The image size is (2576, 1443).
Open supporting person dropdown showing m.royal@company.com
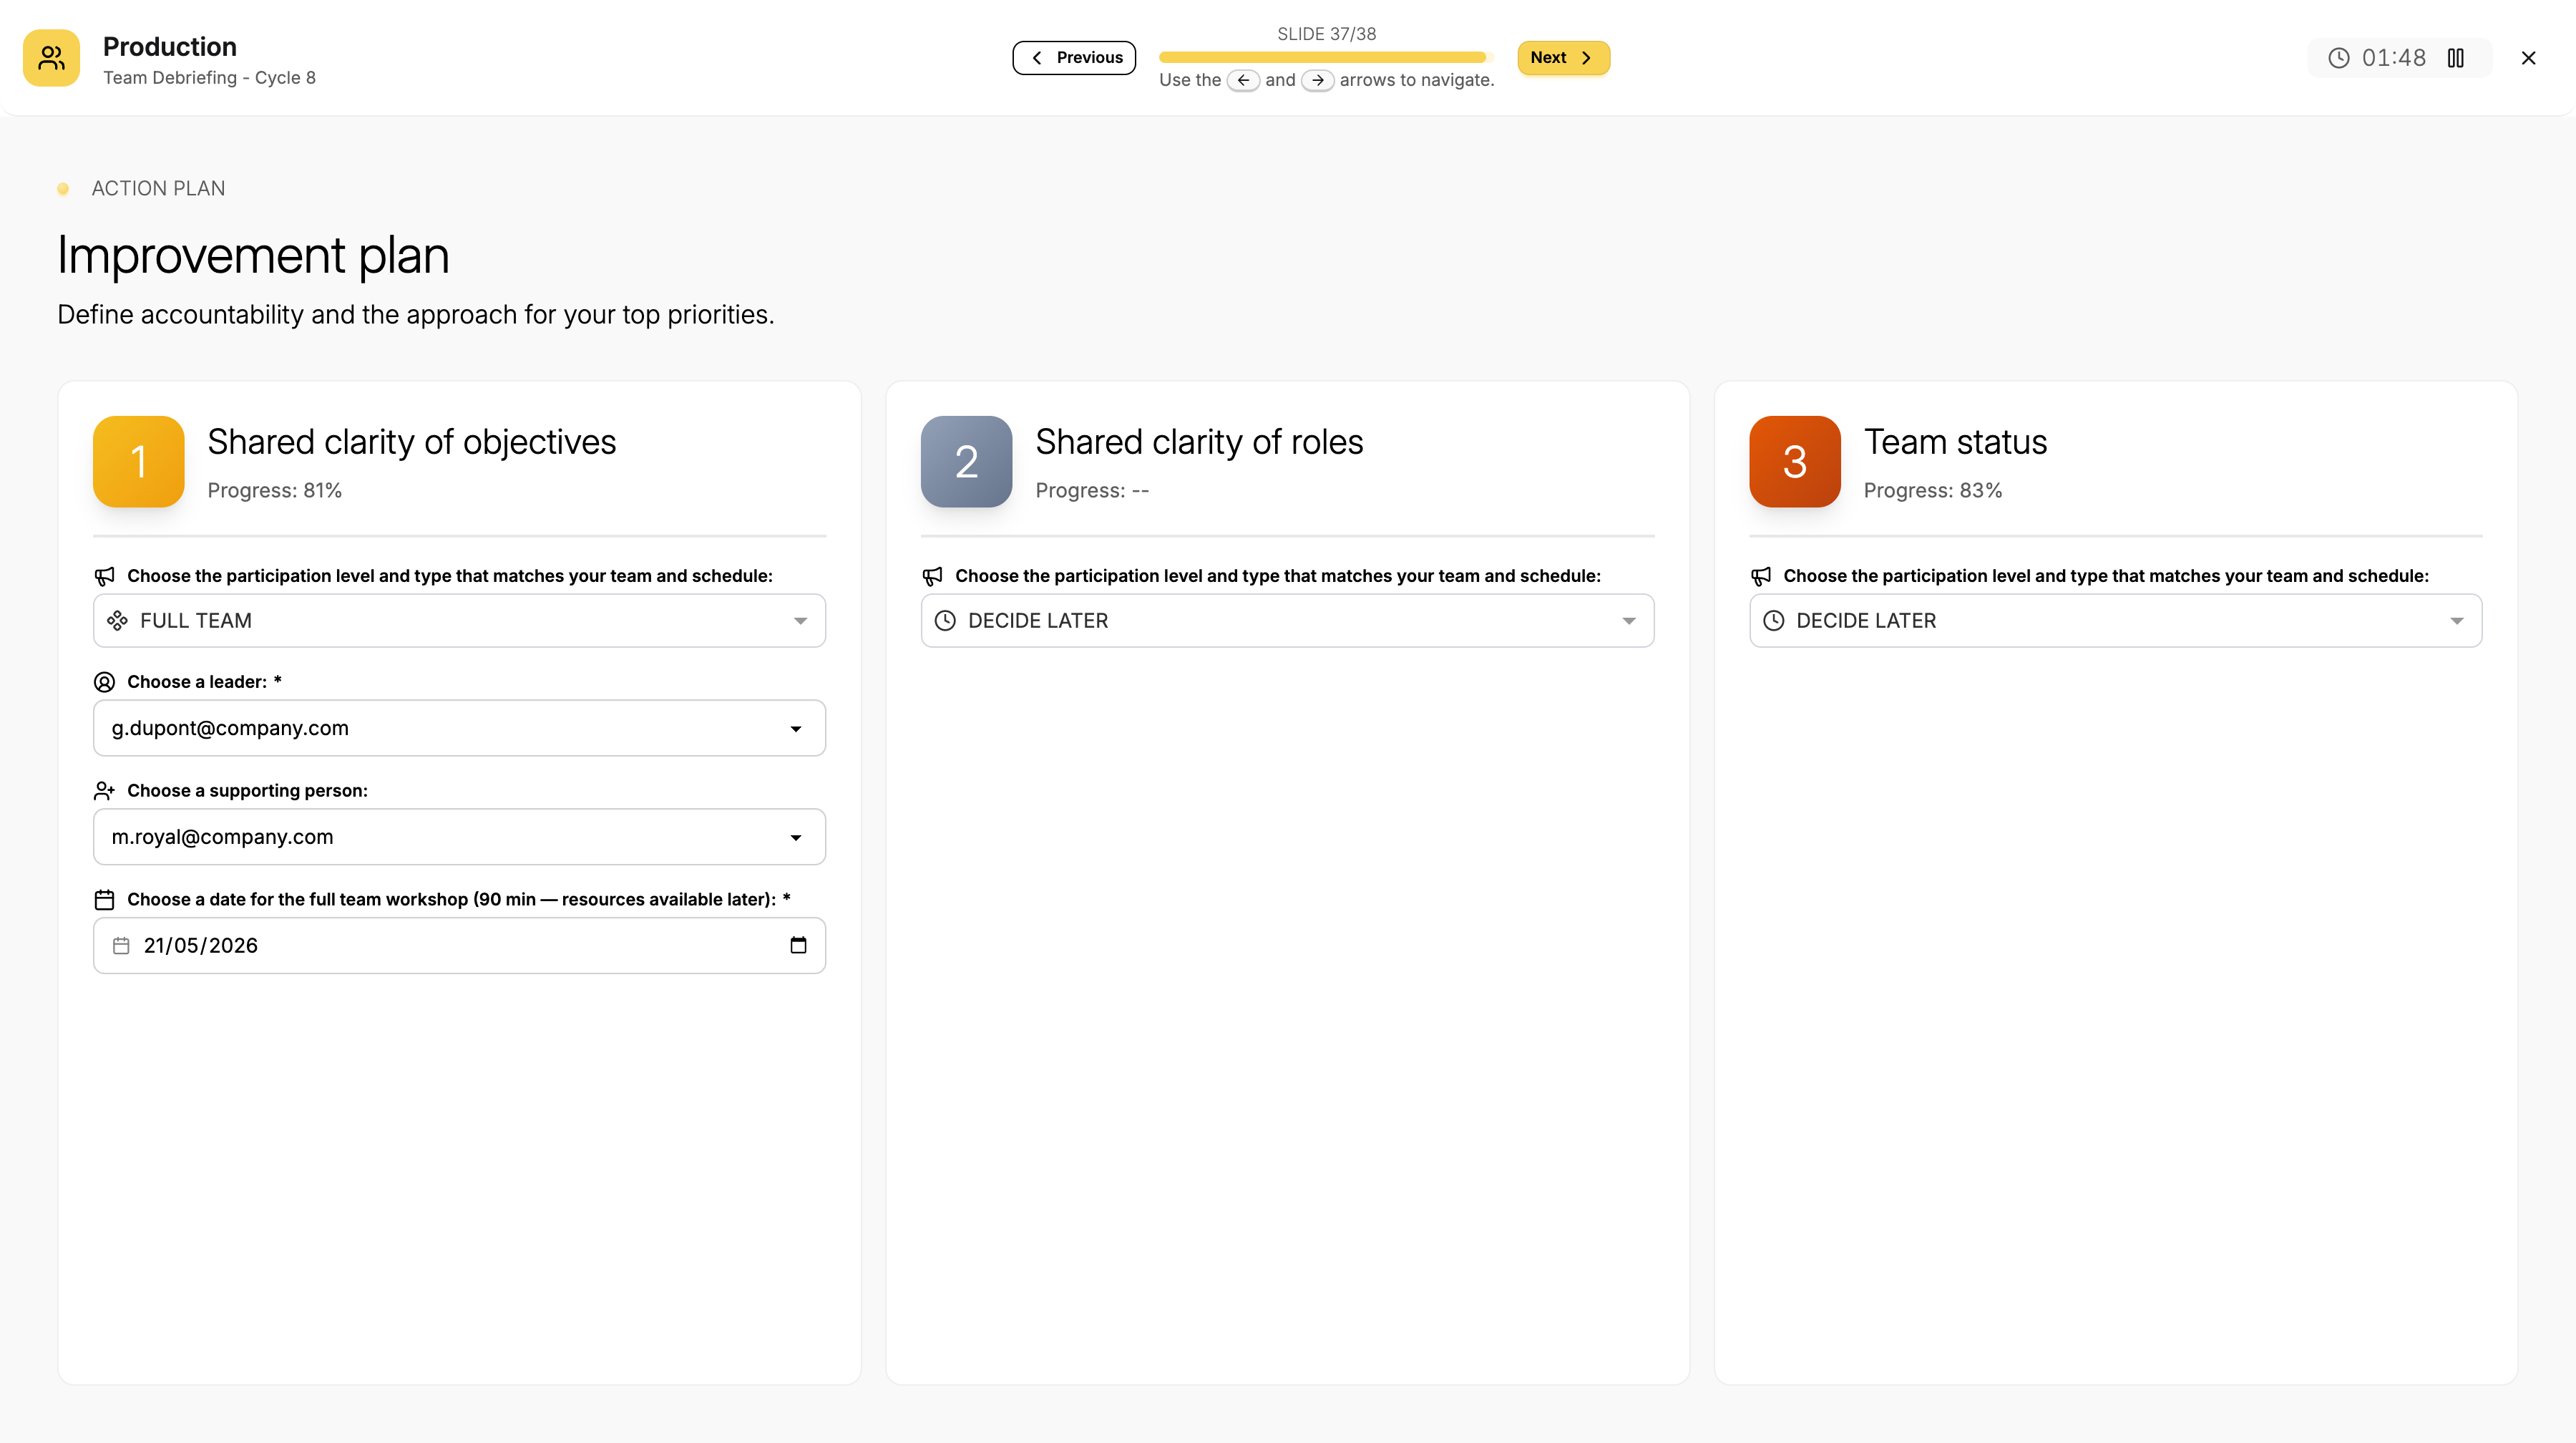point(459,837)
